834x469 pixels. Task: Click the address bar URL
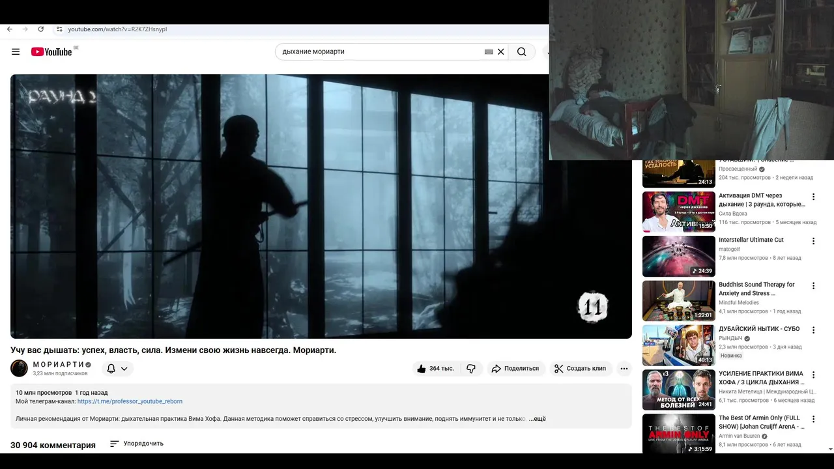(117, 29)
